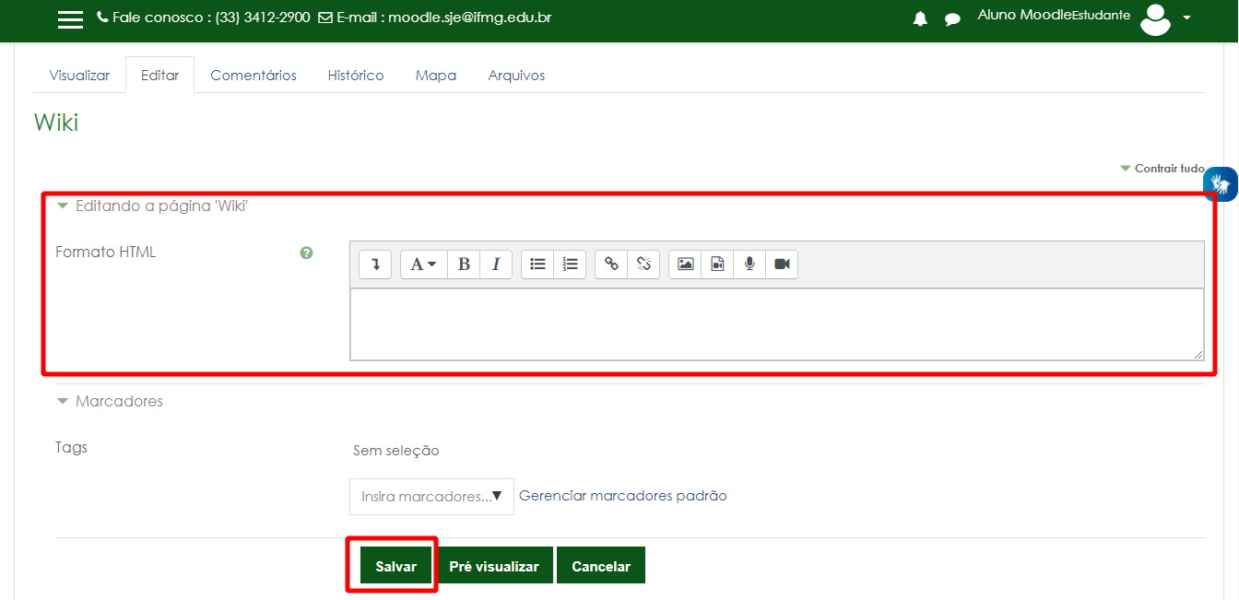Apply italic formatting
Screen dimensions: 1239x600
(x=496, y=264)
